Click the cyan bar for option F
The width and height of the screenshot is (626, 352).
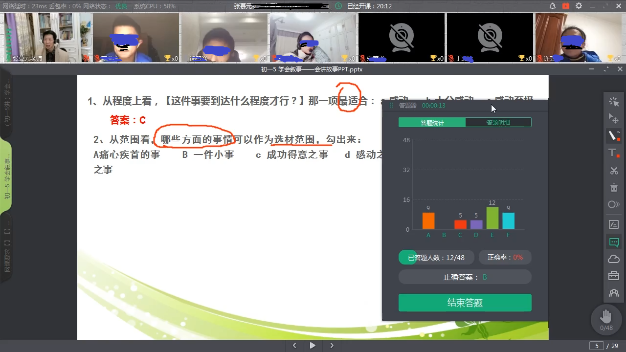tap(509, 220)
